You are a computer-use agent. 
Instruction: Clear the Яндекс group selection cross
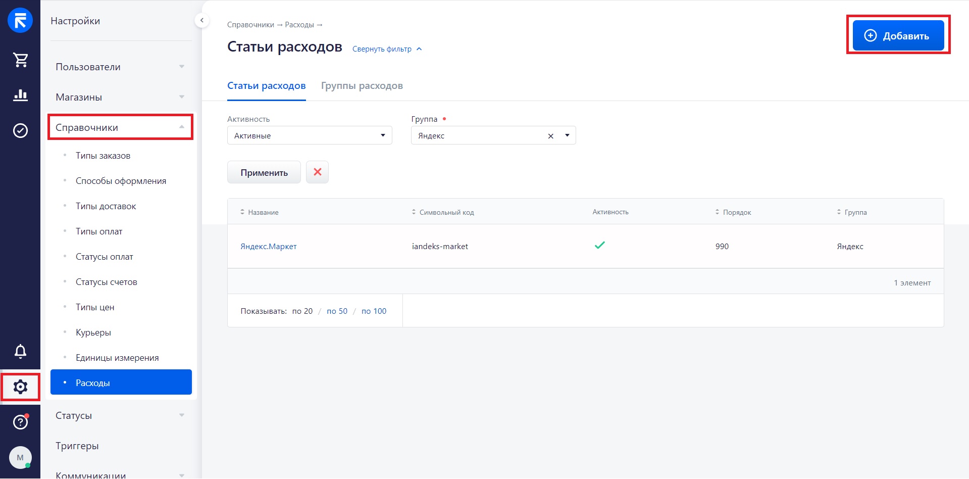pos(550,136)
